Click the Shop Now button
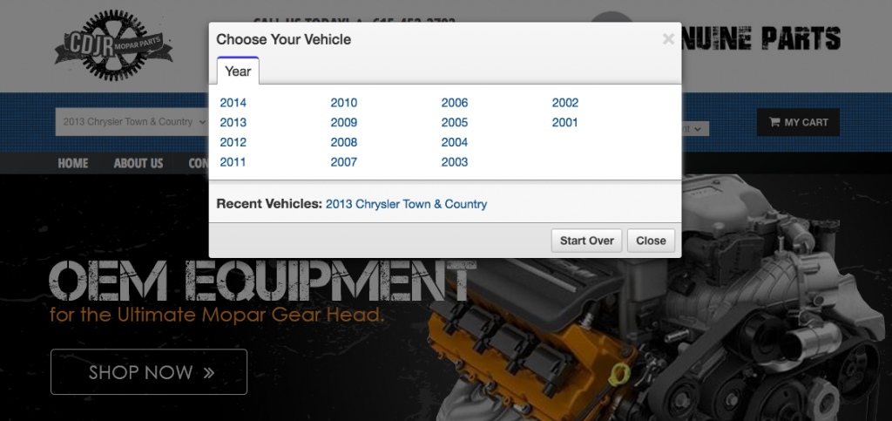Image resolution: width=892 pixels, height=421 pixels. point(149,372)
